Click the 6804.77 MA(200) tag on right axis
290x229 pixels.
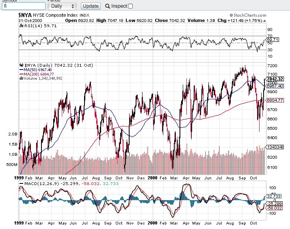point(275,100)
